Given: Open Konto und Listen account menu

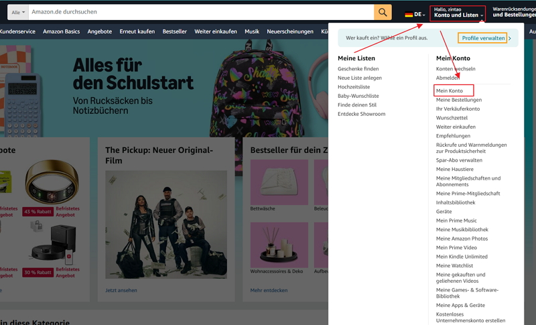Looking at the screenshot, I should coord(458,12).
